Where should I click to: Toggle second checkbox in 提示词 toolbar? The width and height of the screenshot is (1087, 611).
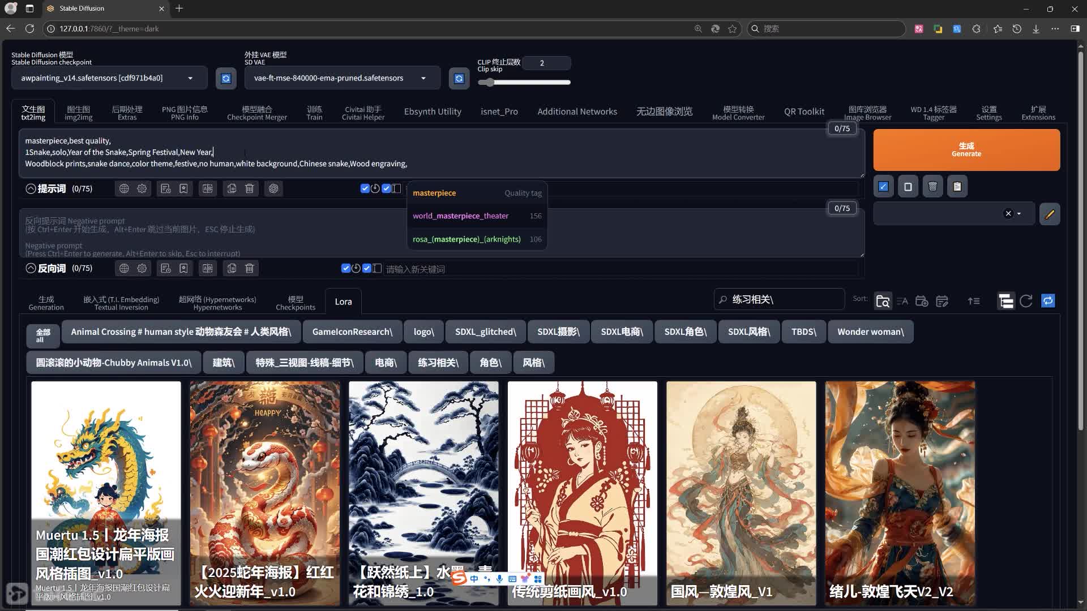pyautogui.click(x=386, y=188)
